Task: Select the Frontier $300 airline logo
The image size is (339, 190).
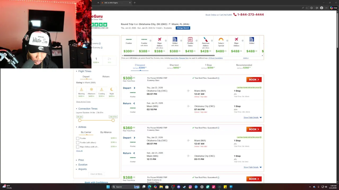Action: pyautogui.click(x=129, y=39)
